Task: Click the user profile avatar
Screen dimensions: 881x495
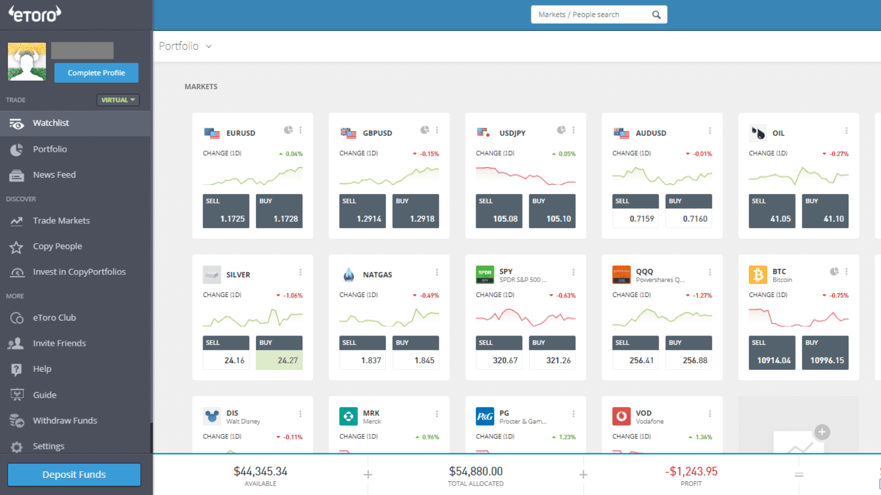Action: pos(27,62)
